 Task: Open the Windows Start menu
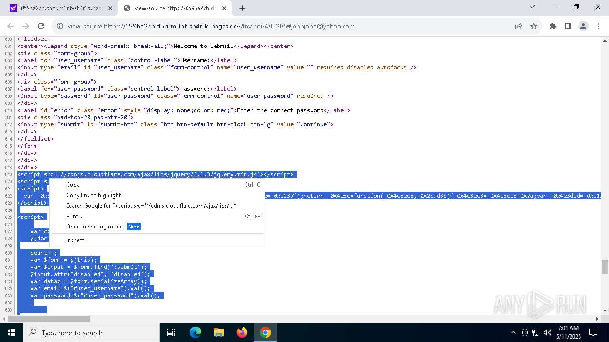(11, 332)
